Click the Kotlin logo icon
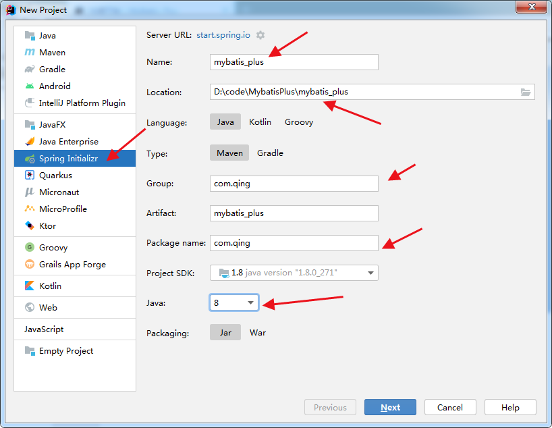 (30, 286)
